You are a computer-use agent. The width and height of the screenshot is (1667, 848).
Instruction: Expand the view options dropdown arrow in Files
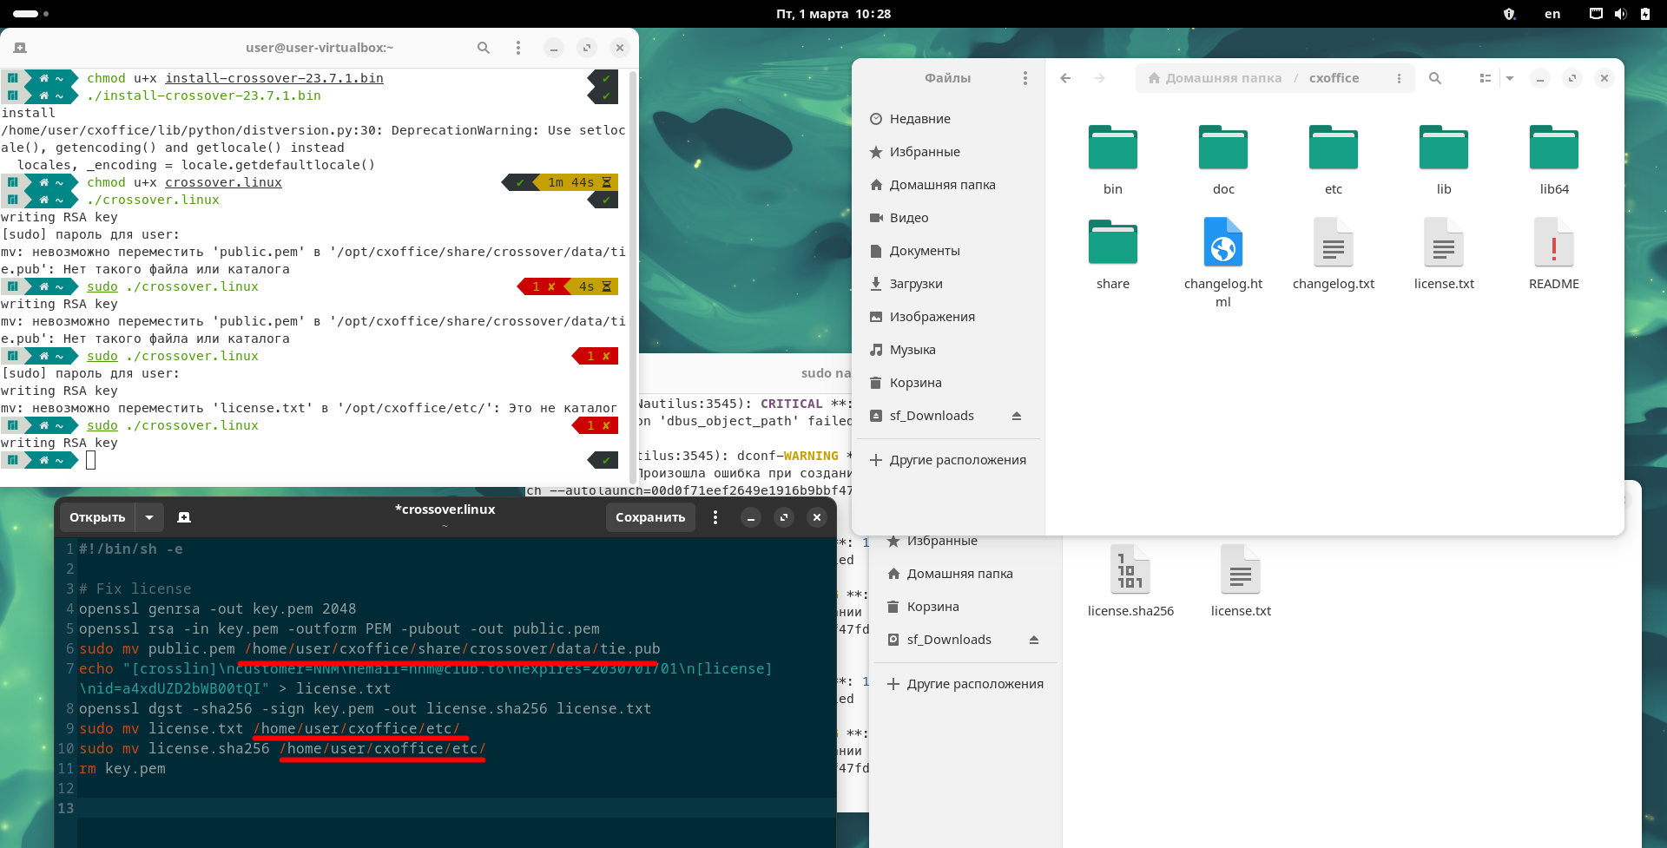(1510, 78)
